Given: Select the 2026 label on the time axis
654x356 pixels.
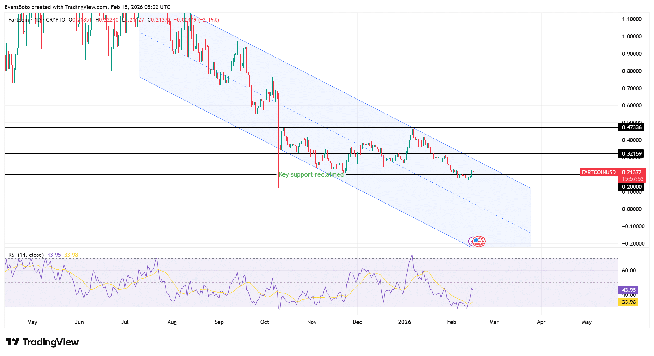Looking at the screenshot, I should click(x=405, y=322).
